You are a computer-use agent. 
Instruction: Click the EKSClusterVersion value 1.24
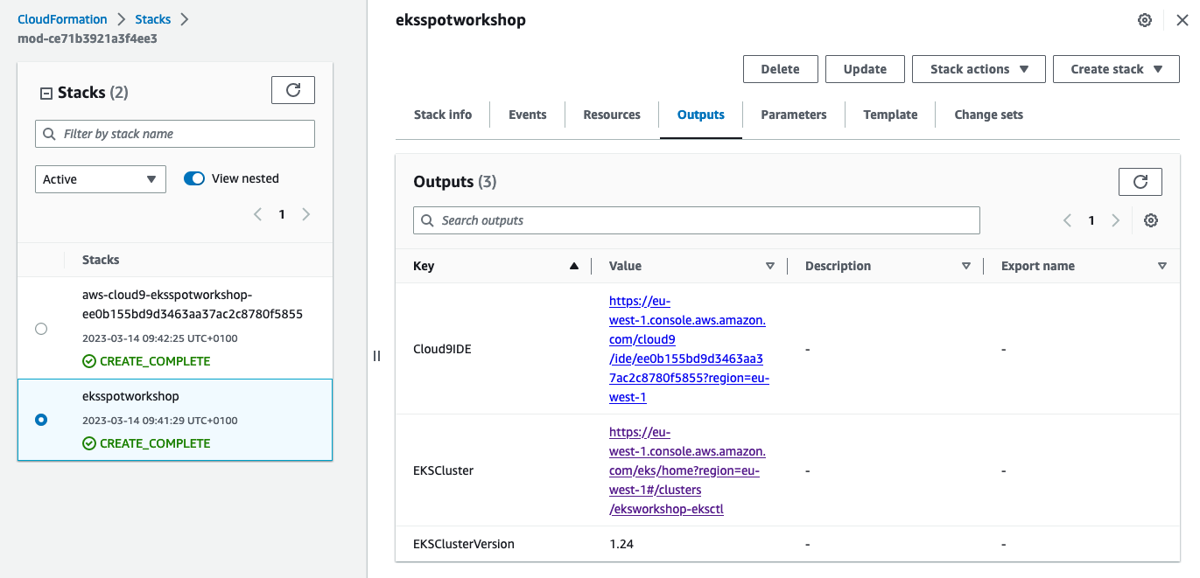pyautogui.click(x=621, y=544)
